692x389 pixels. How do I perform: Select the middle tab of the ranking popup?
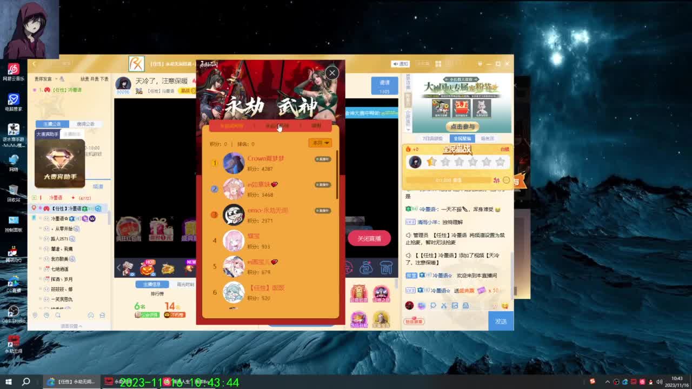277,125
